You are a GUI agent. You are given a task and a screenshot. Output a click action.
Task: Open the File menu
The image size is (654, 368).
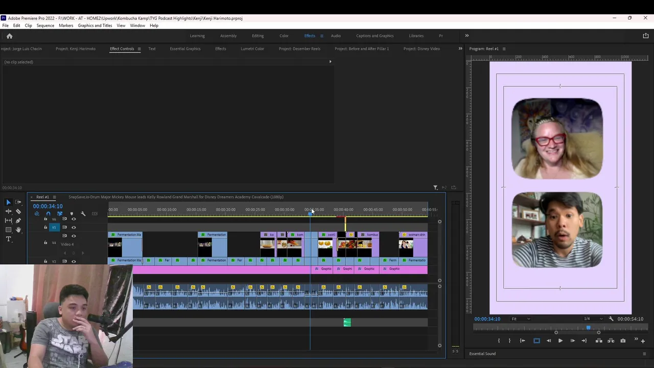[5, 26]
